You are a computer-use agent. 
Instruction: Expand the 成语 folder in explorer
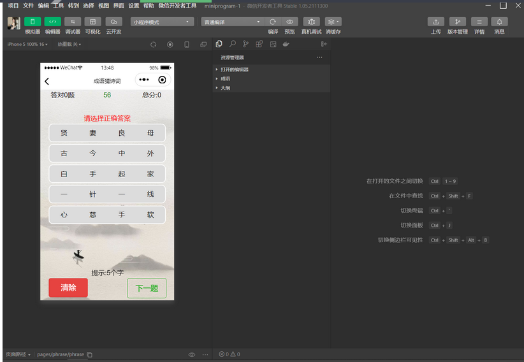tap(225, 79)
